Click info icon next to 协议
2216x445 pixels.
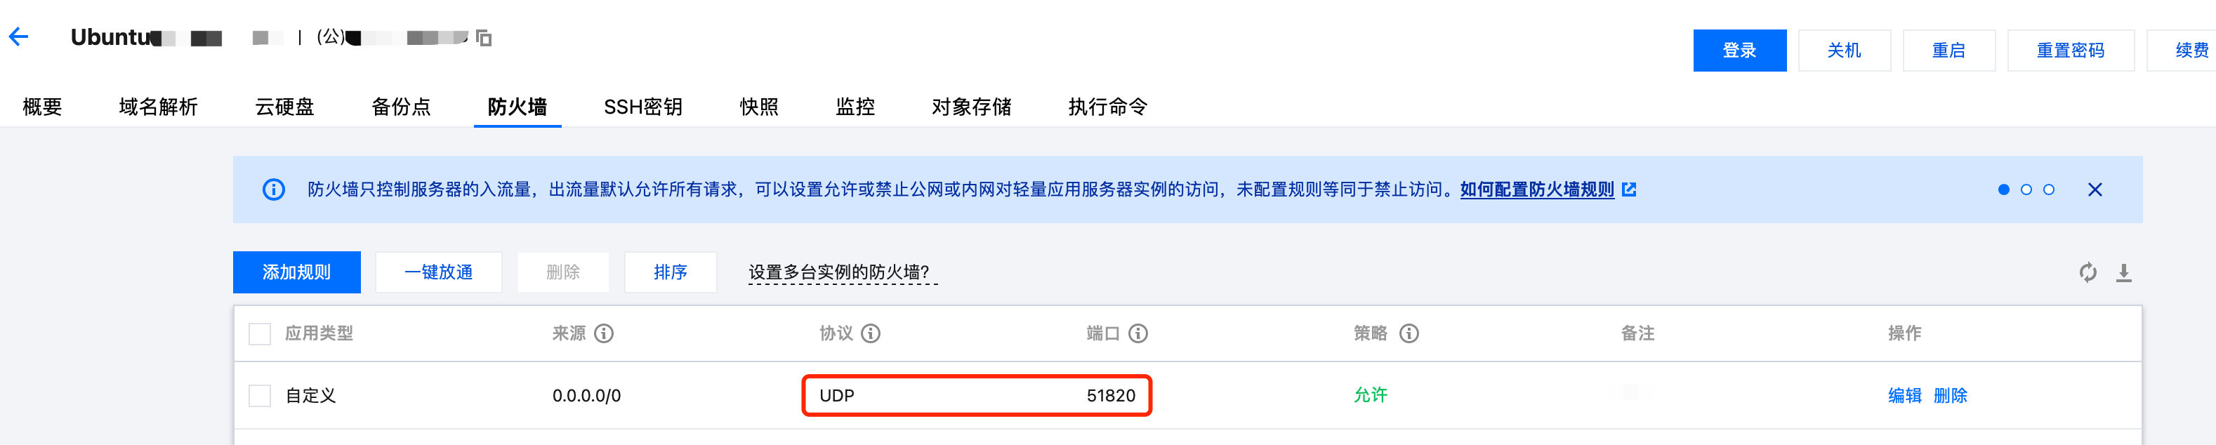[871, 333]
